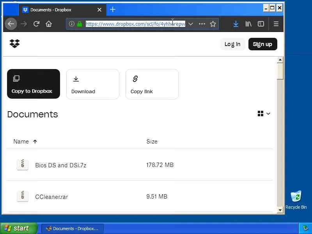Select the Recycle Bin desktop icon
The height and width of the screenshot is (234, 312).
click(296, 200)
